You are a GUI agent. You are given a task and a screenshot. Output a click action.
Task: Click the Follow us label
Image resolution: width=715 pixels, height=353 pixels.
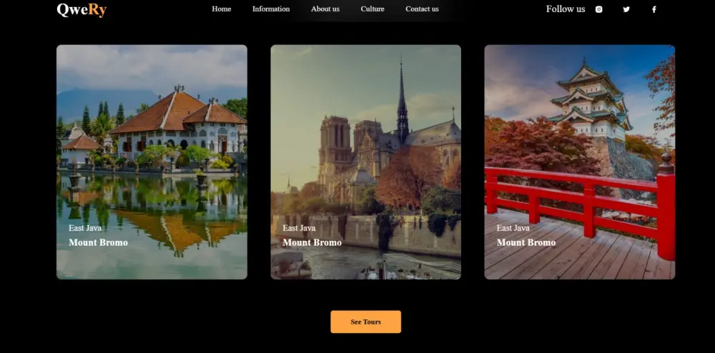[566, 9]
